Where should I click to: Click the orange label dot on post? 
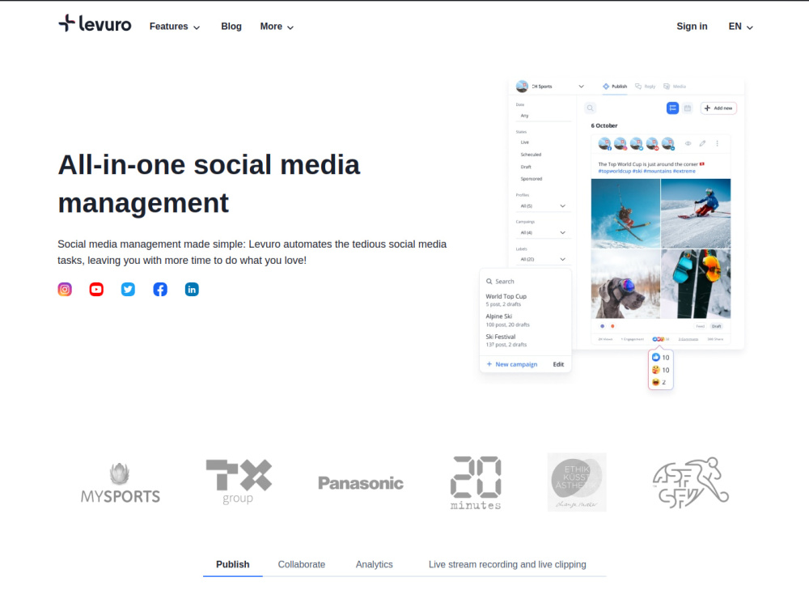click(612, 326)
